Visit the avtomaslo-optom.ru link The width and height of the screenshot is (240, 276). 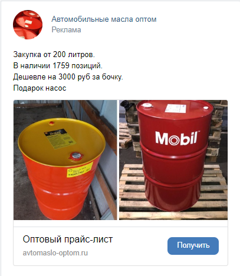click(55, 253)
